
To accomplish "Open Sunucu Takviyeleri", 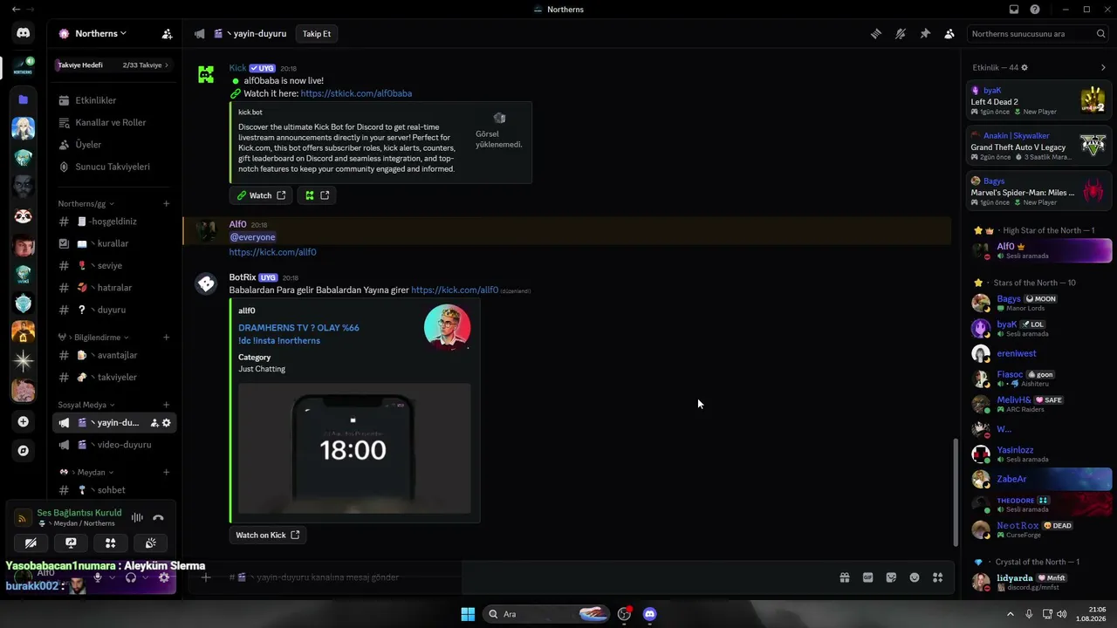I will coord(115,167).
